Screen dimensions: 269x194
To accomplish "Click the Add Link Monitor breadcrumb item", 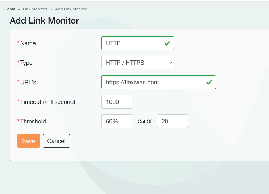I will (x=71, y=9).
